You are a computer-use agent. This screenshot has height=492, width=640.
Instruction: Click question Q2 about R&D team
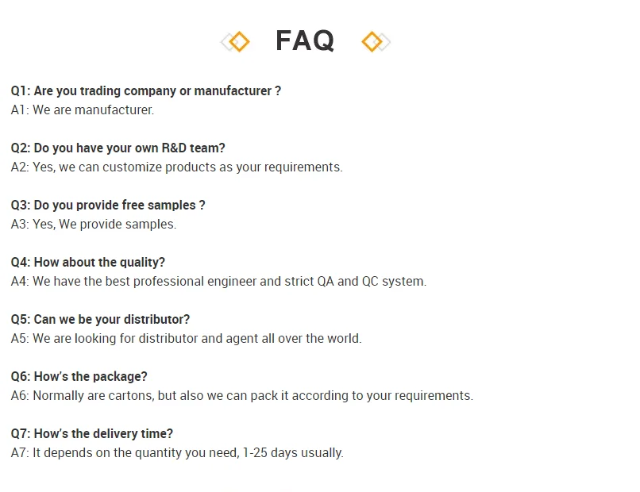pyautogui.click(x=118, y=148)
